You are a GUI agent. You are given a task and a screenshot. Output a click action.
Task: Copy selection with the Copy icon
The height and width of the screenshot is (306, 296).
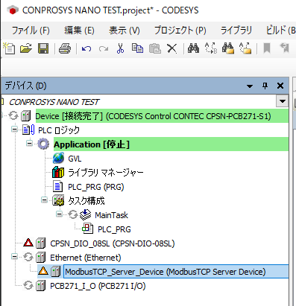point(137,48)
